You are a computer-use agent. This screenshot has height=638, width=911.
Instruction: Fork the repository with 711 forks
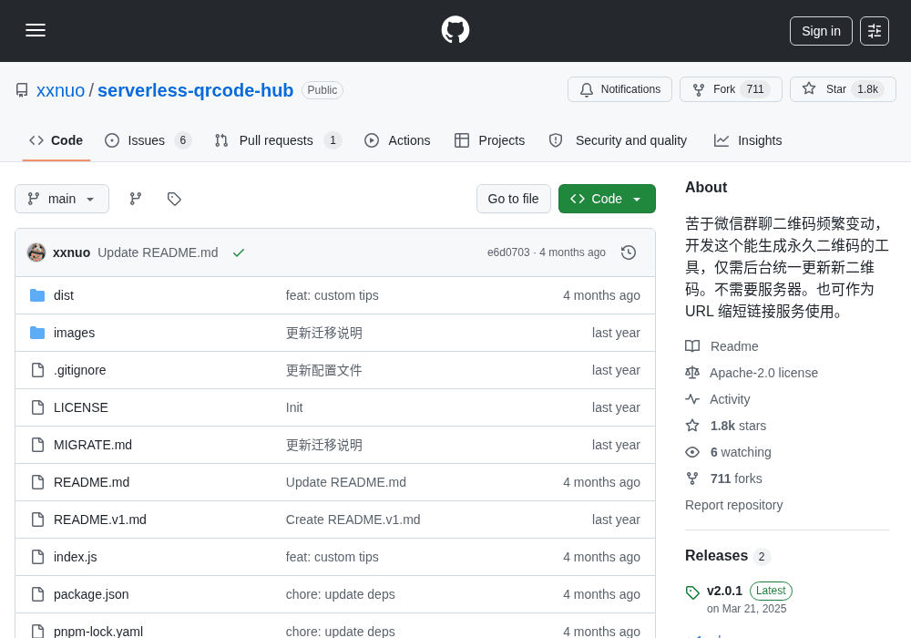[x=731, y=89]
